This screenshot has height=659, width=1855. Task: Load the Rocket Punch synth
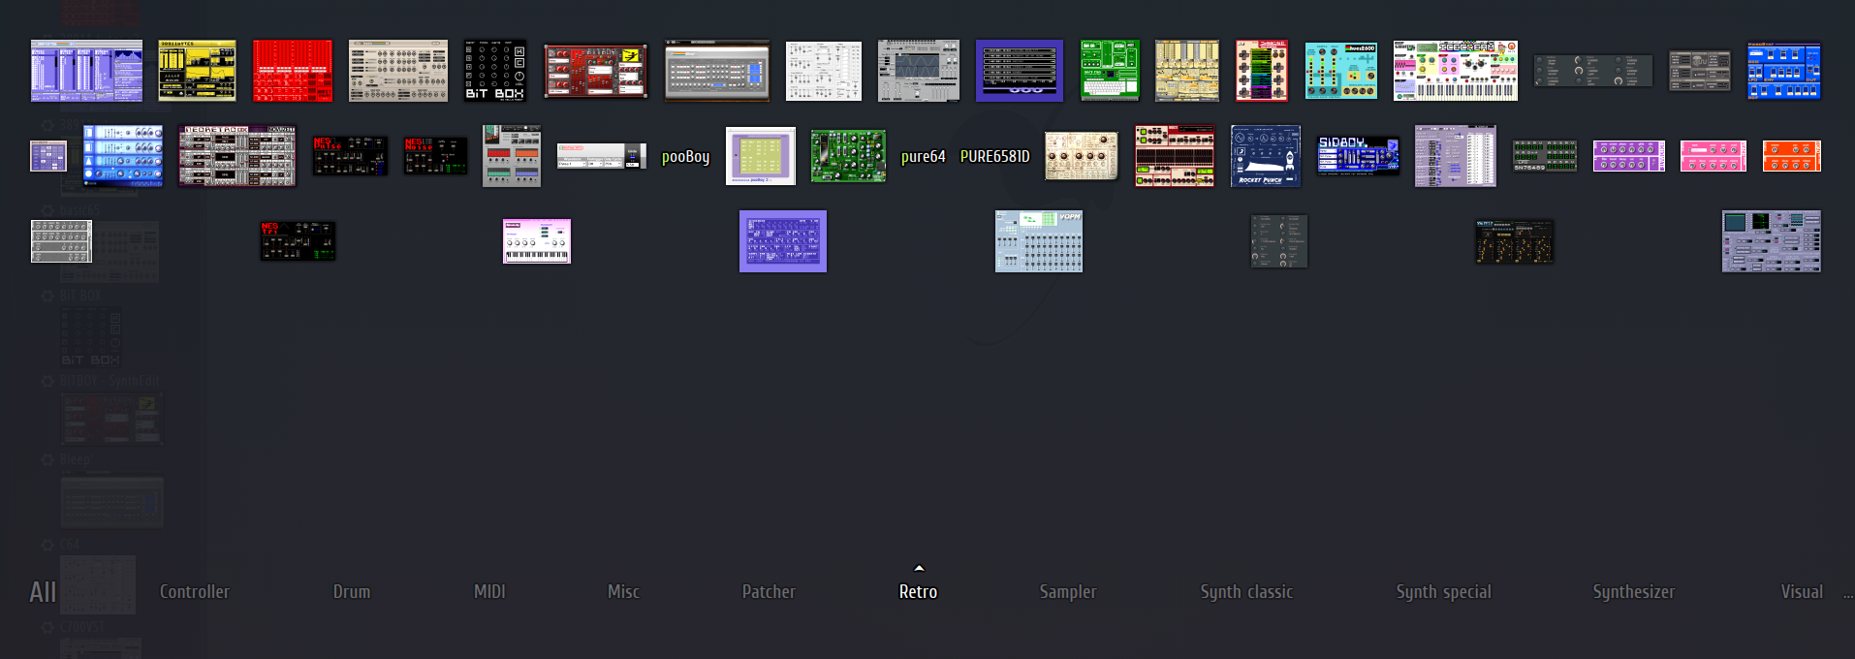point(1265,155)
